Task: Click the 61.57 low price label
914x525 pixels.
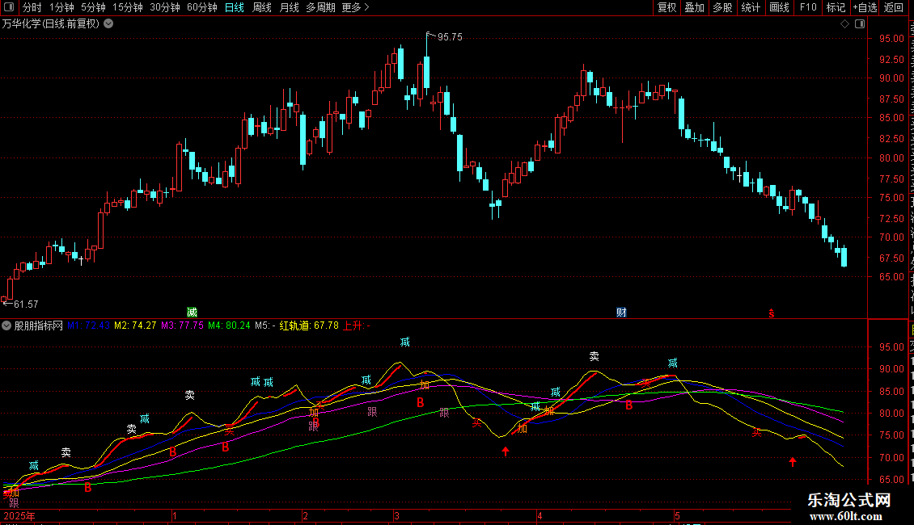Action: coord(26,304)
